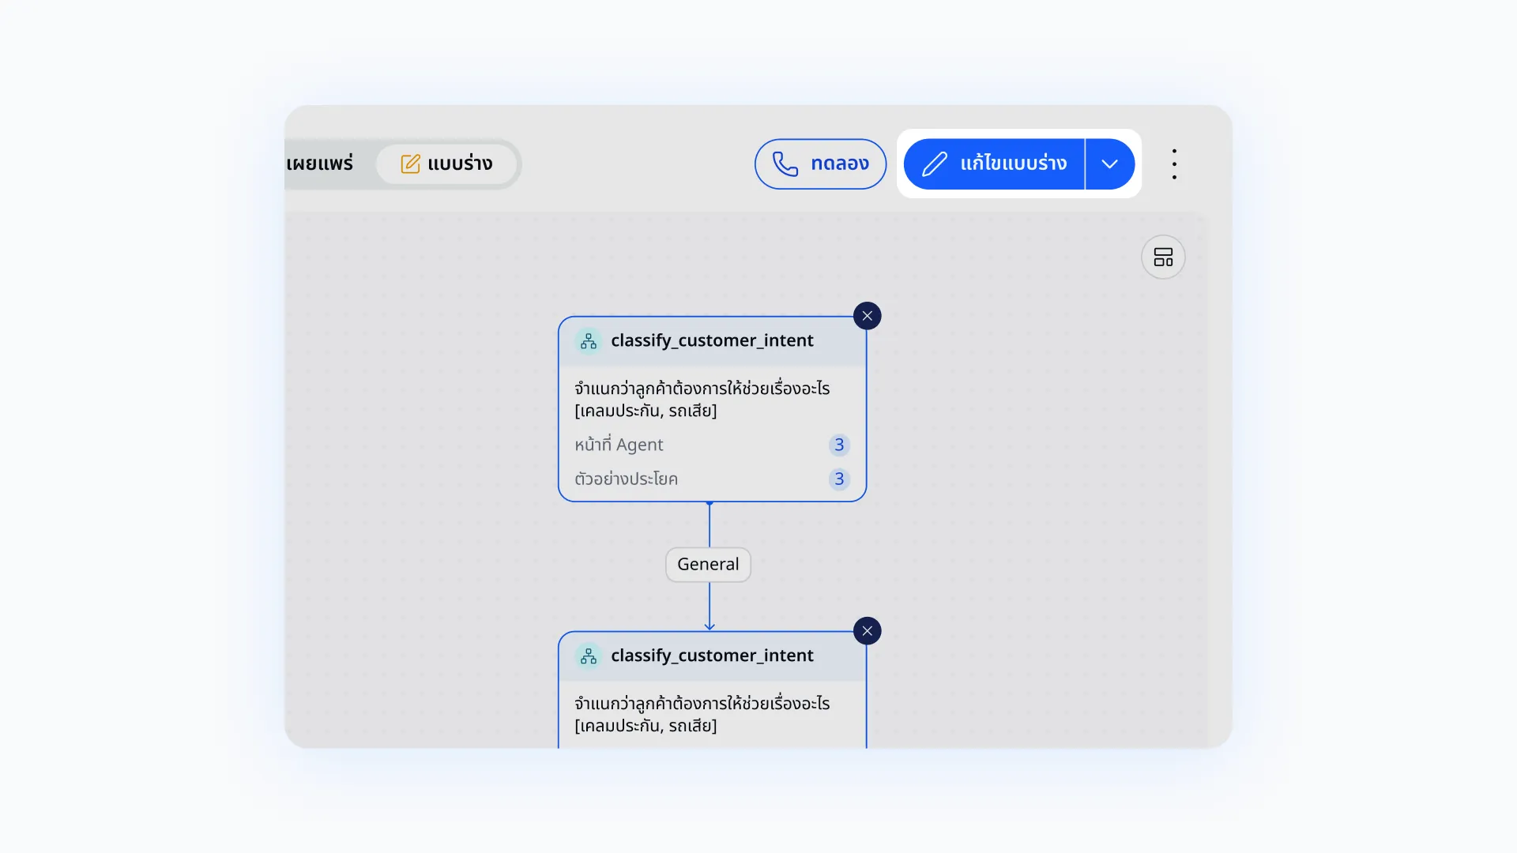Expand the dropdown arrow next to แก้ไขแบบร่าง
Viewport: 1517px width, 853px height.
coord(1110,163)
